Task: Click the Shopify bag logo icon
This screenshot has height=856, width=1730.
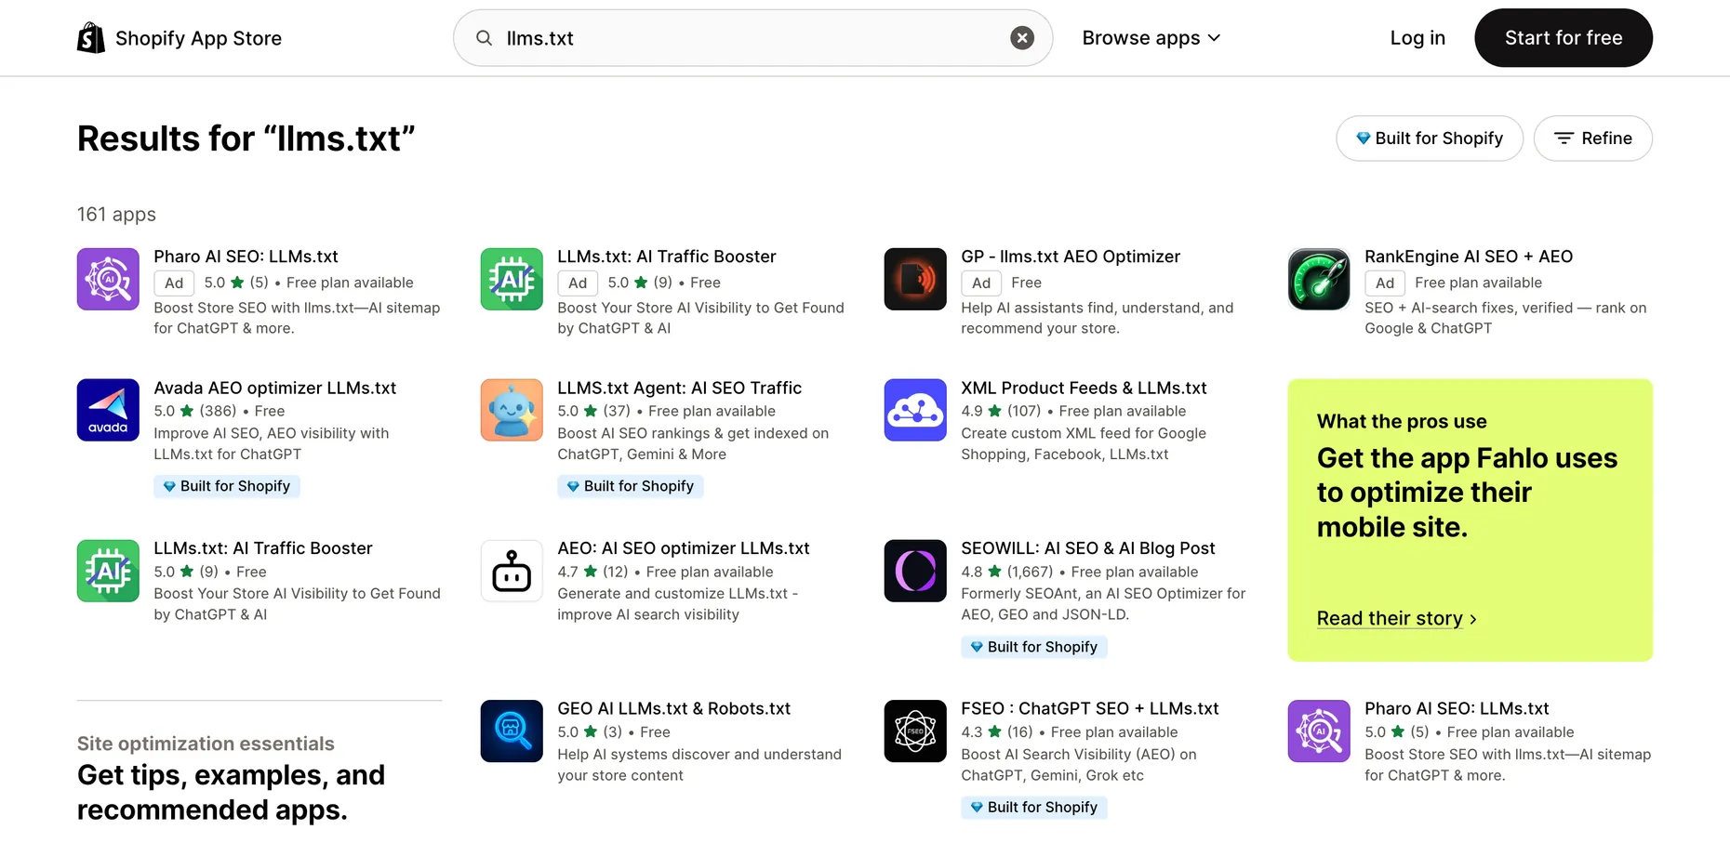Action: 91,38
